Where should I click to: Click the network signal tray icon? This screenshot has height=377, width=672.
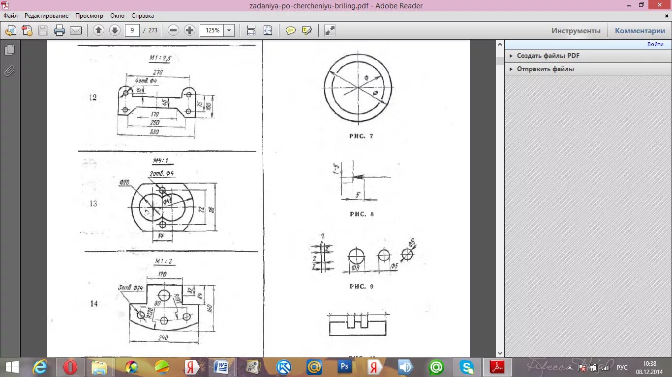tap(605, 368)
